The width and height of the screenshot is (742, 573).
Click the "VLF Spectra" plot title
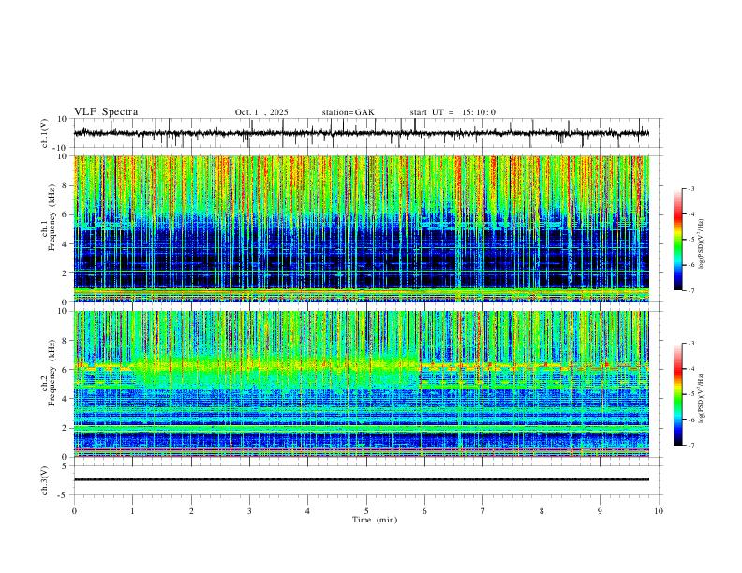pyautogui.click(x=106, y=112)
